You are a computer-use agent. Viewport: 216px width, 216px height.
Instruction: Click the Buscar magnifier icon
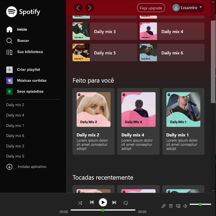coord(9,41)
